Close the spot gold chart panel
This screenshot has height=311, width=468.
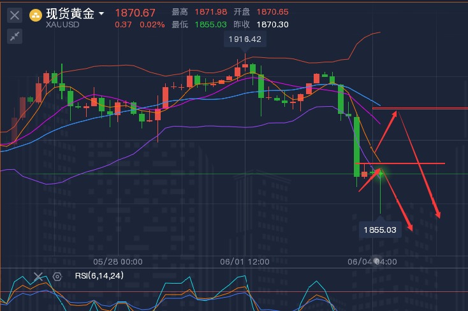(x=15, y=15)
